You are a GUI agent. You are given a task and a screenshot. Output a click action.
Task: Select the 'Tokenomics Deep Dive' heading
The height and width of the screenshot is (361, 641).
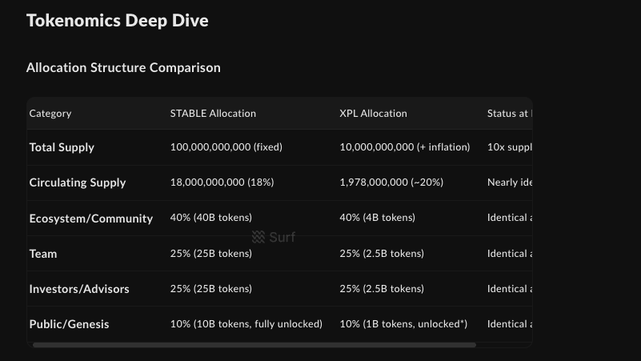(x=118, y=21)
